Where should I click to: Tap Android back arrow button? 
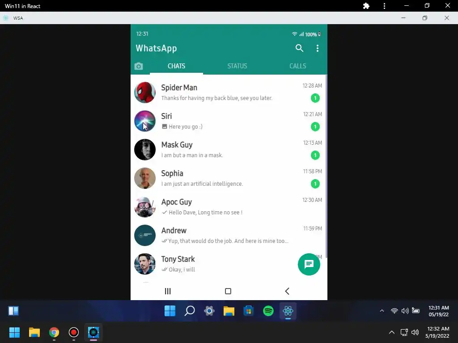(x=287, y=291)
